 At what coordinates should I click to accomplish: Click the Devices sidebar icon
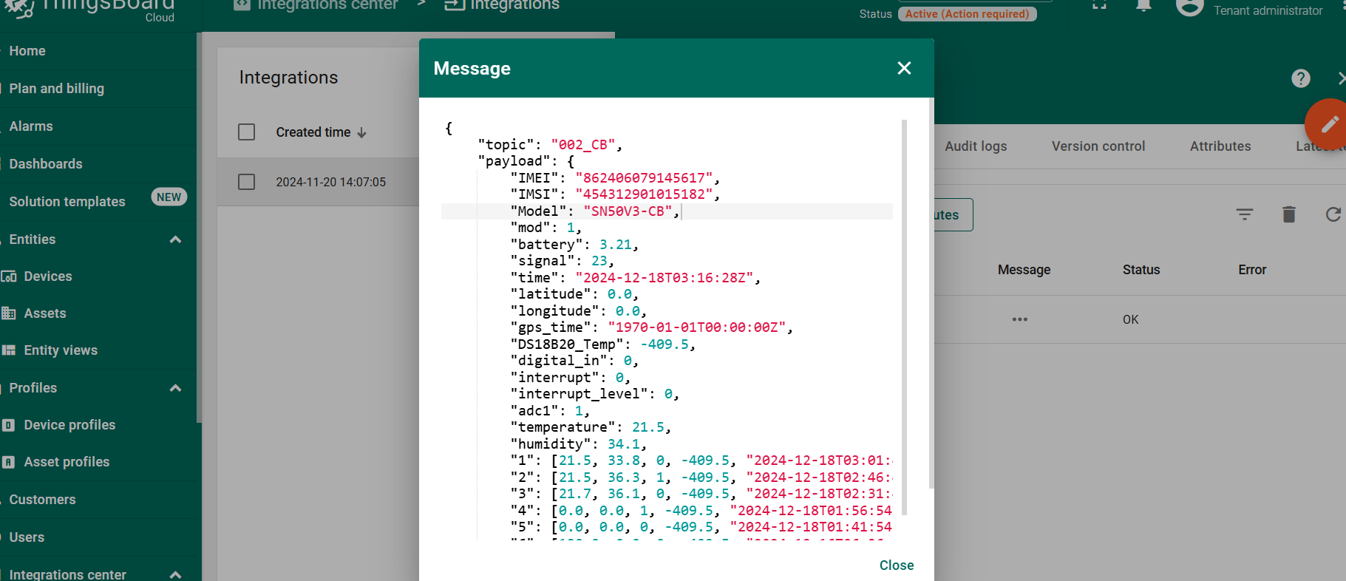click(x=9, y=276)
